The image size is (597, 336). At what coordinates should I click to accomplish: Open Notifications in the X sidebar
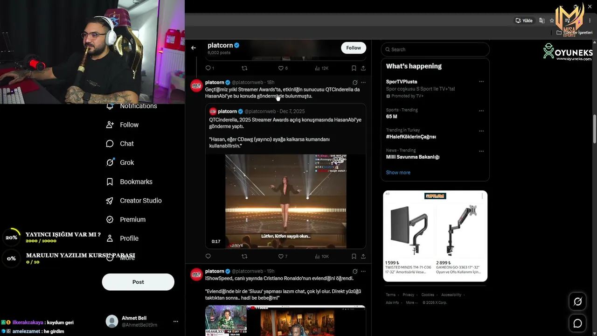(x=132, y=106)
